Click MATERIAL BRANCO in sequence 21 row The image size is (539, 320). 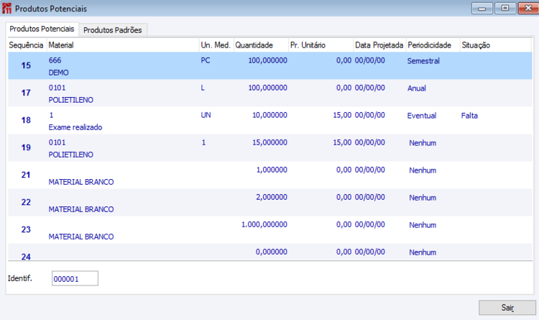81,182
